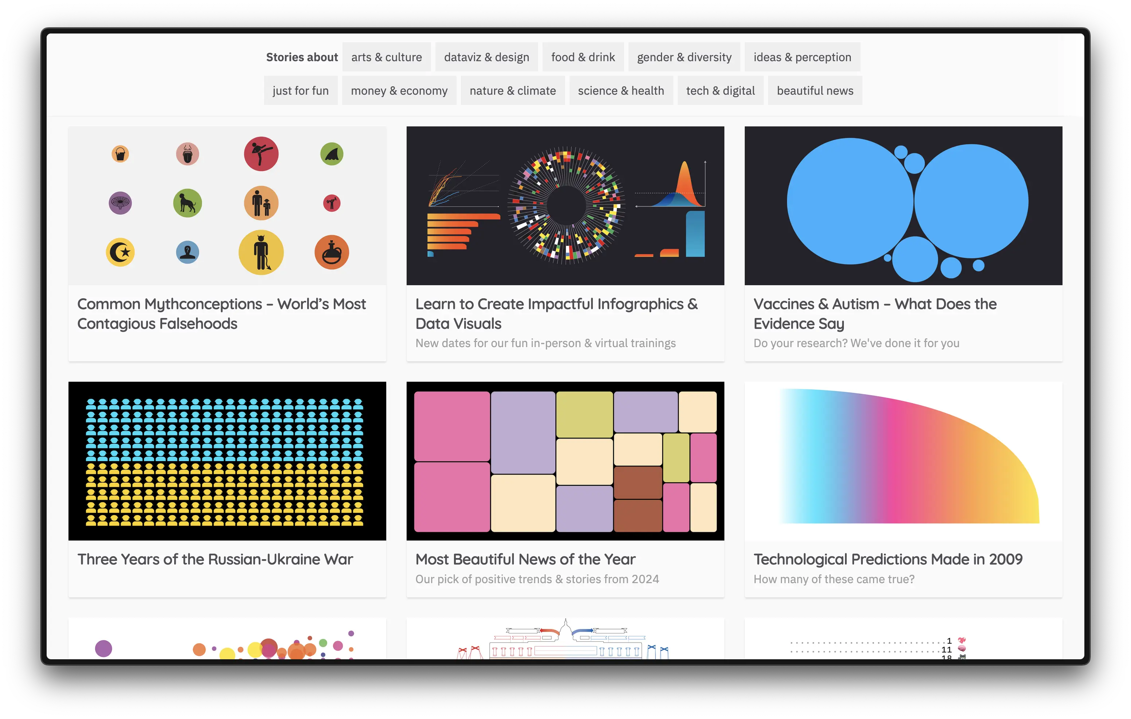Show stories tagged beautiful news

pyautogui.click(x=814, y=91)
